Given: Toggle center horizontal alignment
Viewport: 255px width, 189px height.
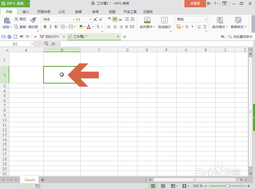Looking at the screenshot, I should tap(115, 27).
